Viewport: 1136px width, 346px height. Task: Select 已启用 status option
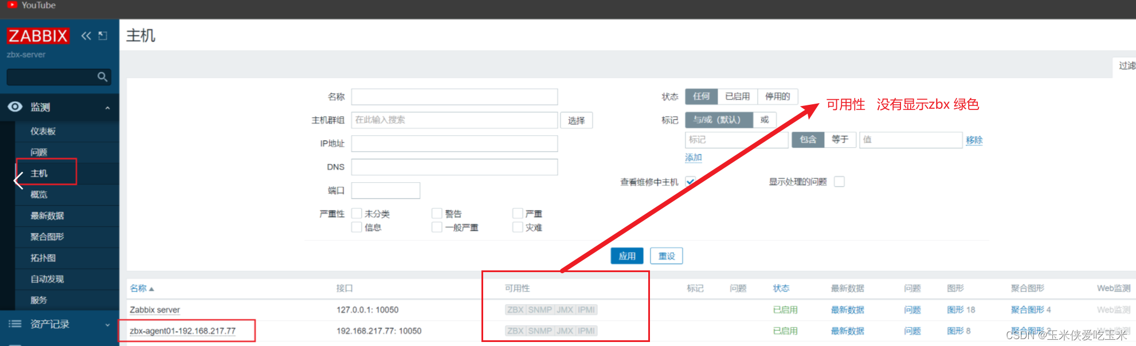point(737,96)
